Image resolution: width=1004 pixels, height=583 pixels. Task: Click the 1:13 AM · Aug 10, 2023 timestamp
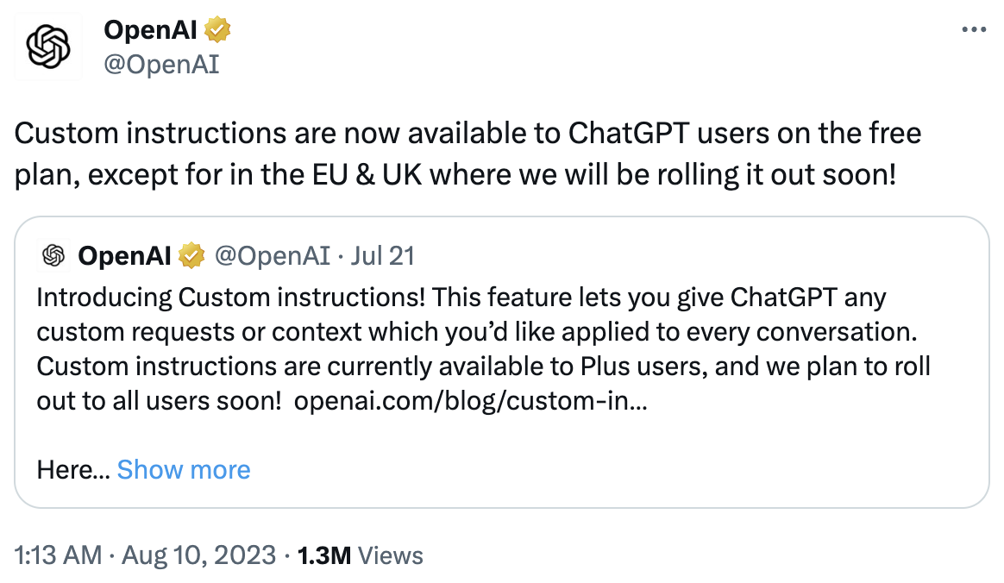[x=145, y=555]
